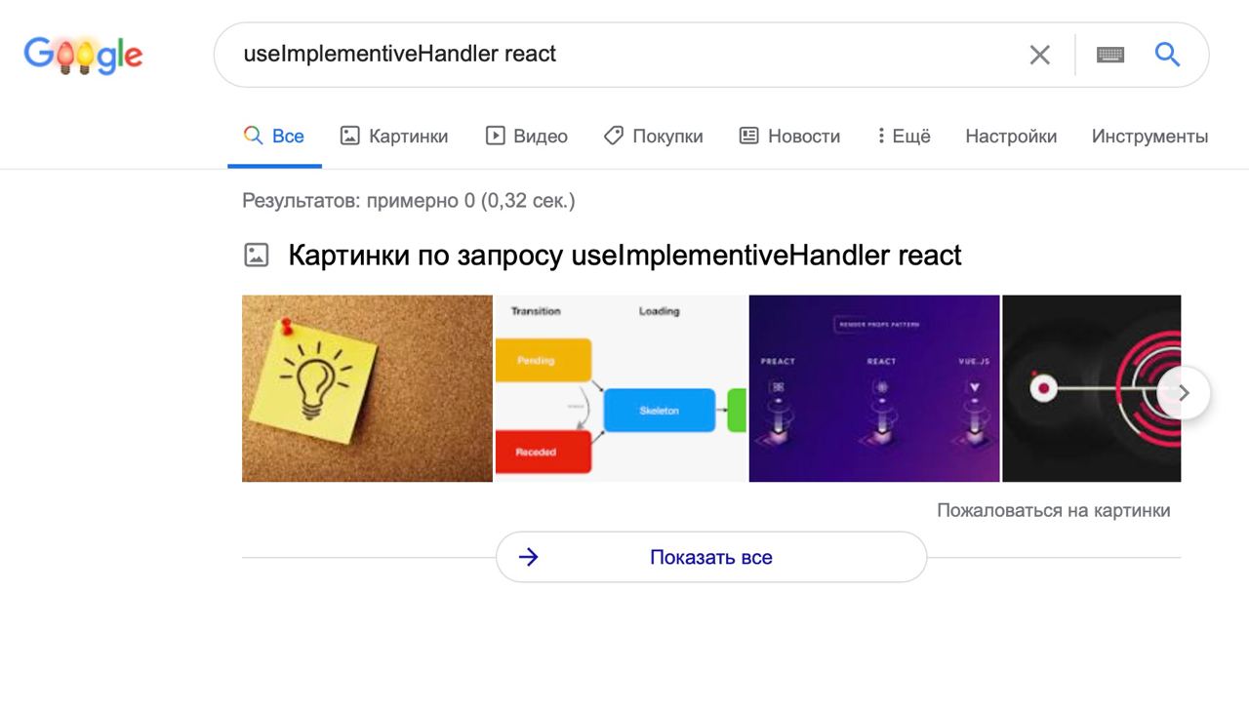The height and width of the screenshot is (711, 1249).
Task: Click the image icon beside the Картинки heading
Action: click(x=256, y=256)
